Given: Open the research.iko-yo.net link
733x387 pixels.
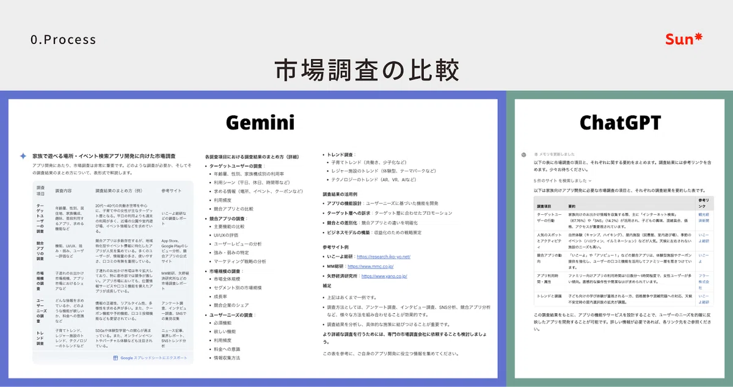Looking at the screenshot, I should 384,257.
